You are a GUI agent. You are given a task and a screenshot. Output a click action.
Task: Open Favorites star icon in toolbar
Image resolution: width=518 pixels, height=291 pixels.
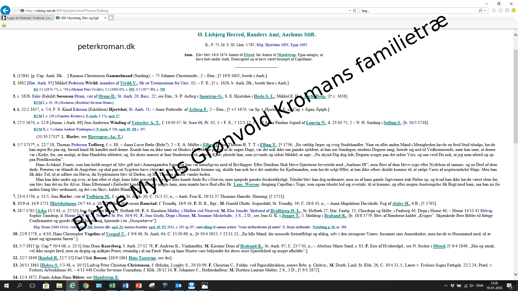click(500, 11)
